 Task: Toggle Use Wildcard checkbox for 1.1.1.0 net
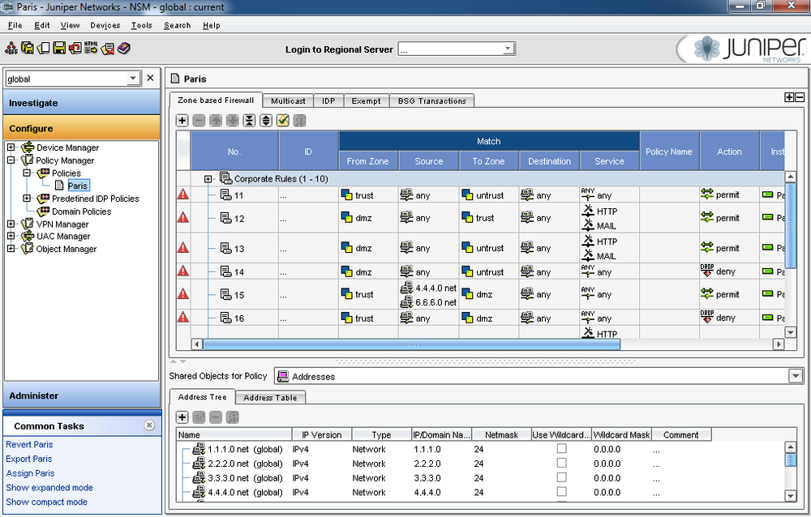point(561,449)
